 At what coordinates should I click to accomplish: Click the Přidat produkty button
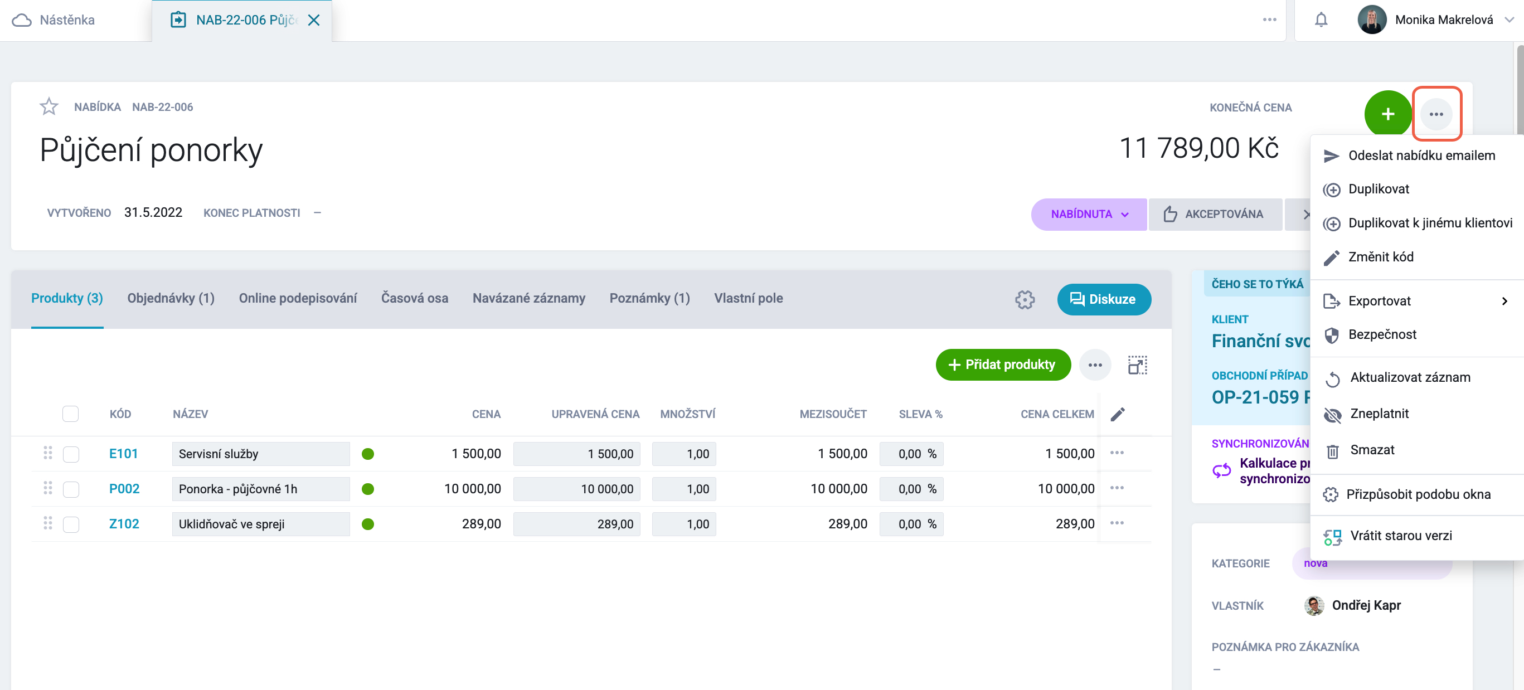click(x=1003, y=365)
